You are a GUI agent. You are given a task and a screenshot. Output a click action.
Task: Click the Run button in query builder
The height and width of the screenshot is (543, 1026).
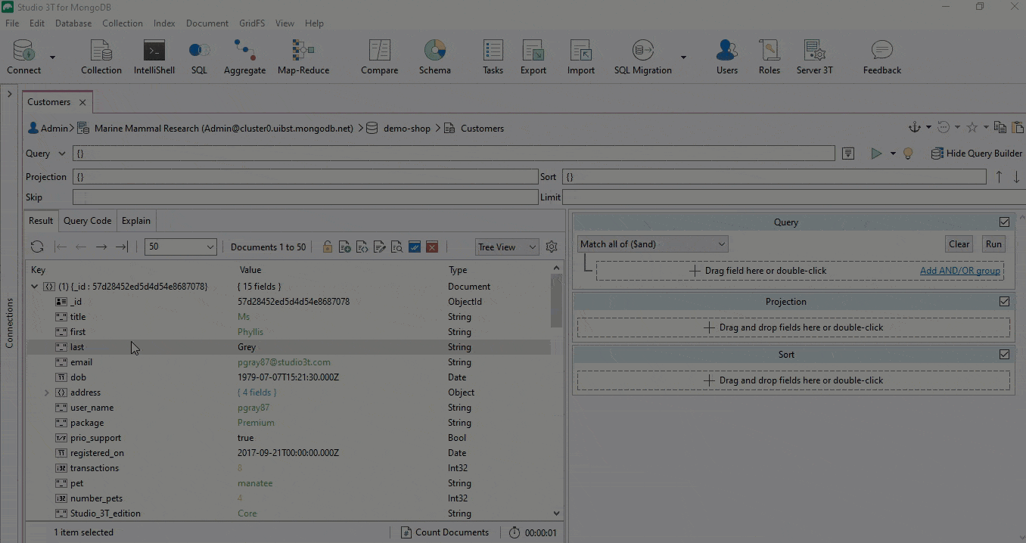[993, 244]
